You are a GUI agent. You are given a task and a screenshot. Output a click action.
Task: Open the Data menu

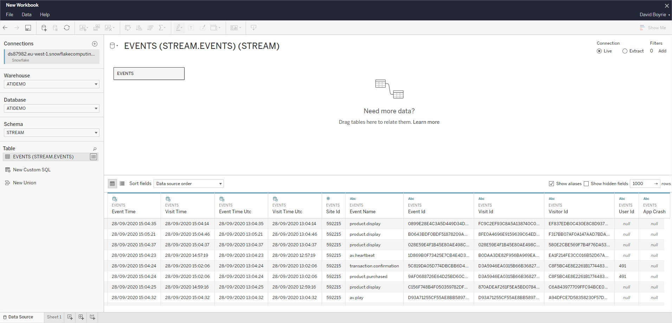pos(26,14)
